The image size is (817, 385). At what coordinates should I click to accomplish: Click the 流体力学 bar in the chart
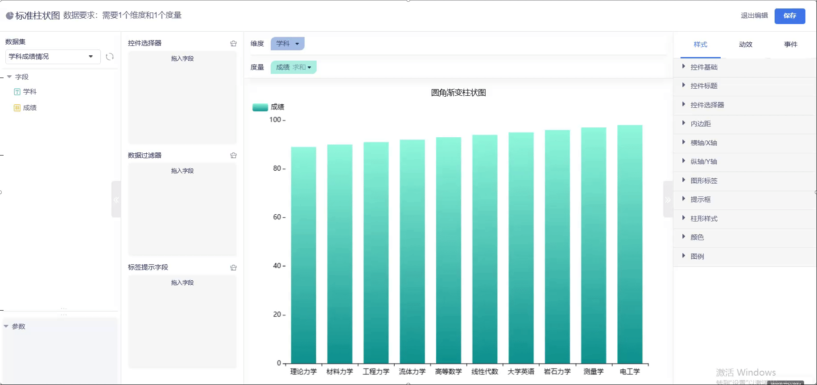(x=412, y=252)
